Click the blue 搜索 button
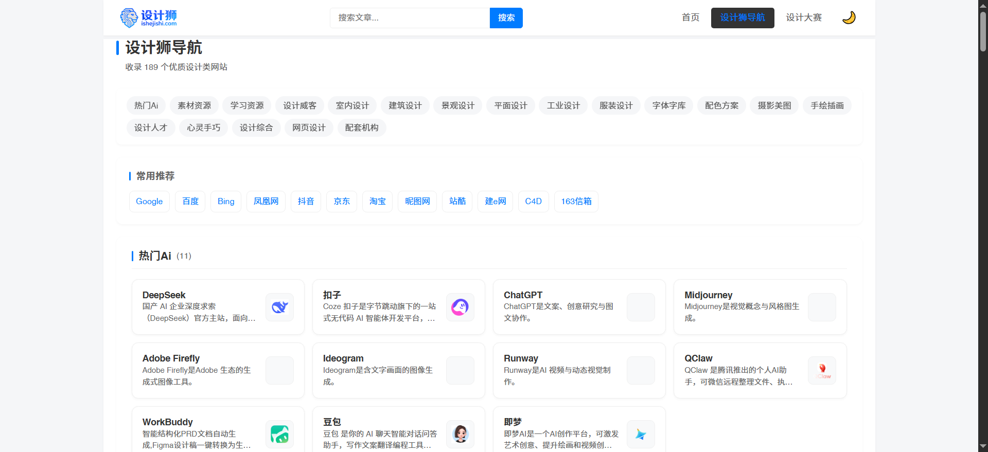This screenshot has height=452, width=988. [506, 18]
